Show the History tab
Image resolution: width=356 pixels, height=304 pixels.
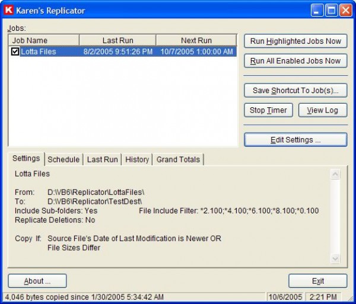point(137,159)
